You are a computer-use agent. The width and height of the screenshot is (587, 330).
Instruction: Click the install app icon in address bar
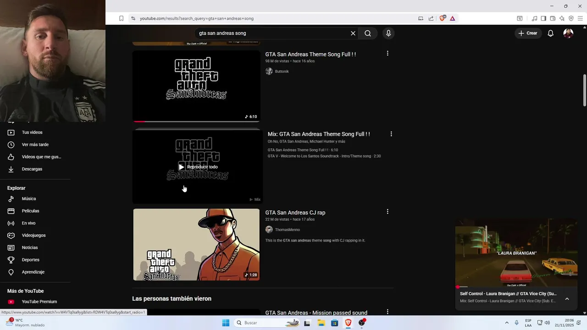(421, 18)
